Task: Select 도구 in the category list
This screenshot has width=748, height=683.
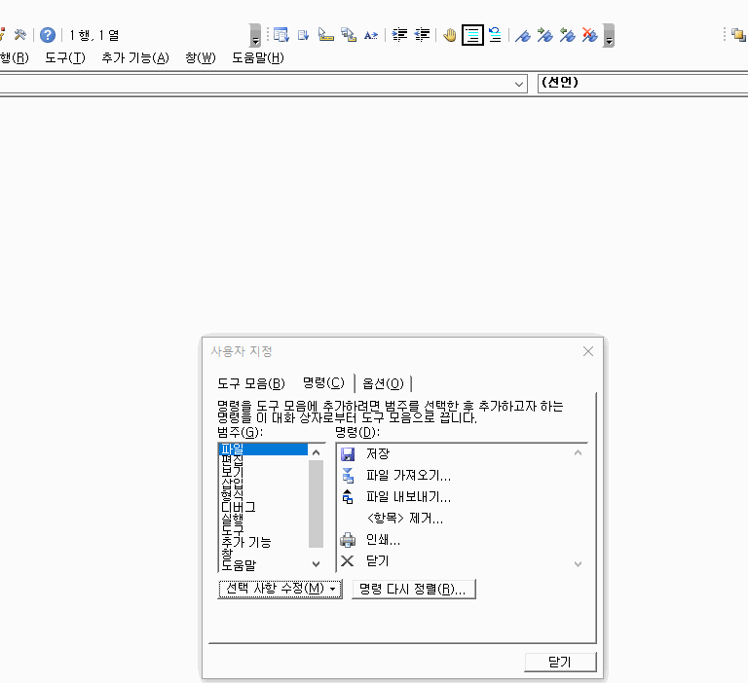Action: coord(263,530)
